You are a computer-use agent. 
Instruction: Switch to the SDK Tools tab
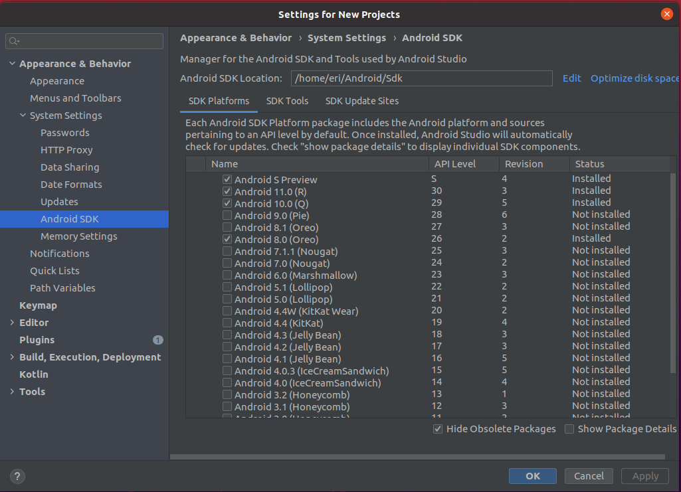287,101
